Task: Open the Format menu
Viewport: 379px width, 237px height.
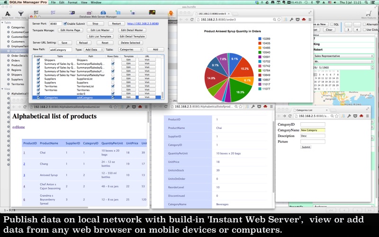Action: click(72, 2)
